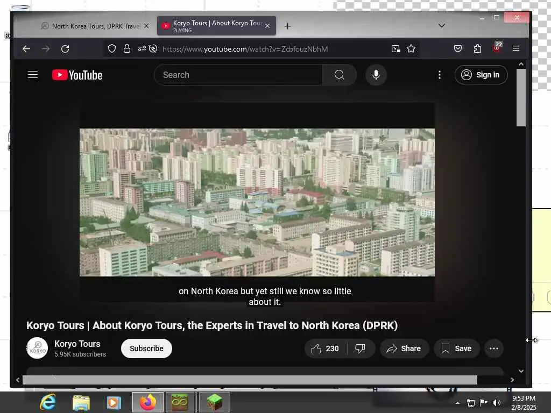Click the video player showing Pyongyang
551x413 pixels.
tap(257, 202)
